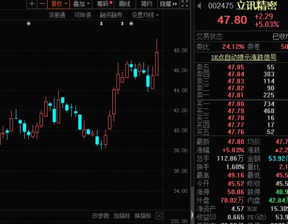The image size is (288, 224).
Task: Click the 买一 volume 734
Action: [269, 104]
